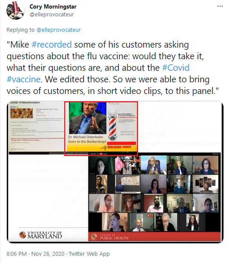
Task: Click the University of Maryland logo
Action: pyautogui.click(x=40, y=235)
